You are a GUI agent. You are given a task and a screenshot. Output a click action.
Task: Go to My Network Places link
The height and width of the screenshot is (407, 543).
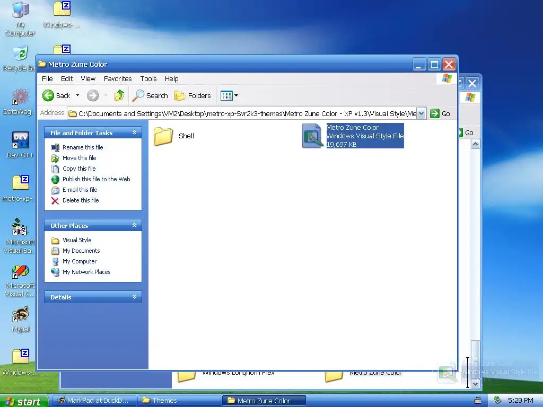click(86, 272)
